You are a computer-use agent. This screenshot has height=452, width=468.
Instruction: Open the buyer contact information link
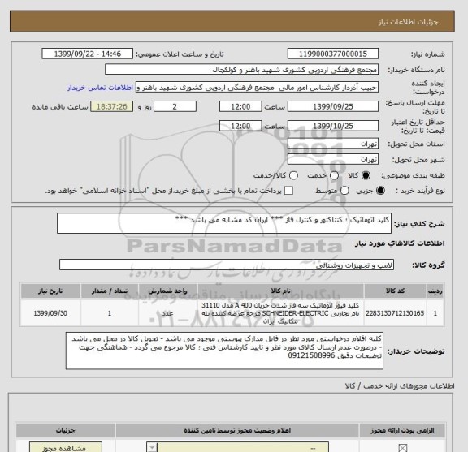pos(100,88)
